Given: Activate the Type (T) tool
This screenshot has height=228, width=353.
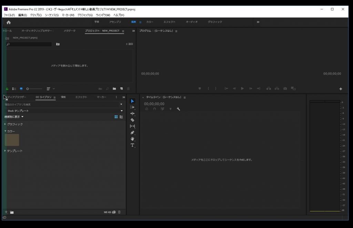Looking at the screenshot, I should pyautogui.click(x=132, y=145).
